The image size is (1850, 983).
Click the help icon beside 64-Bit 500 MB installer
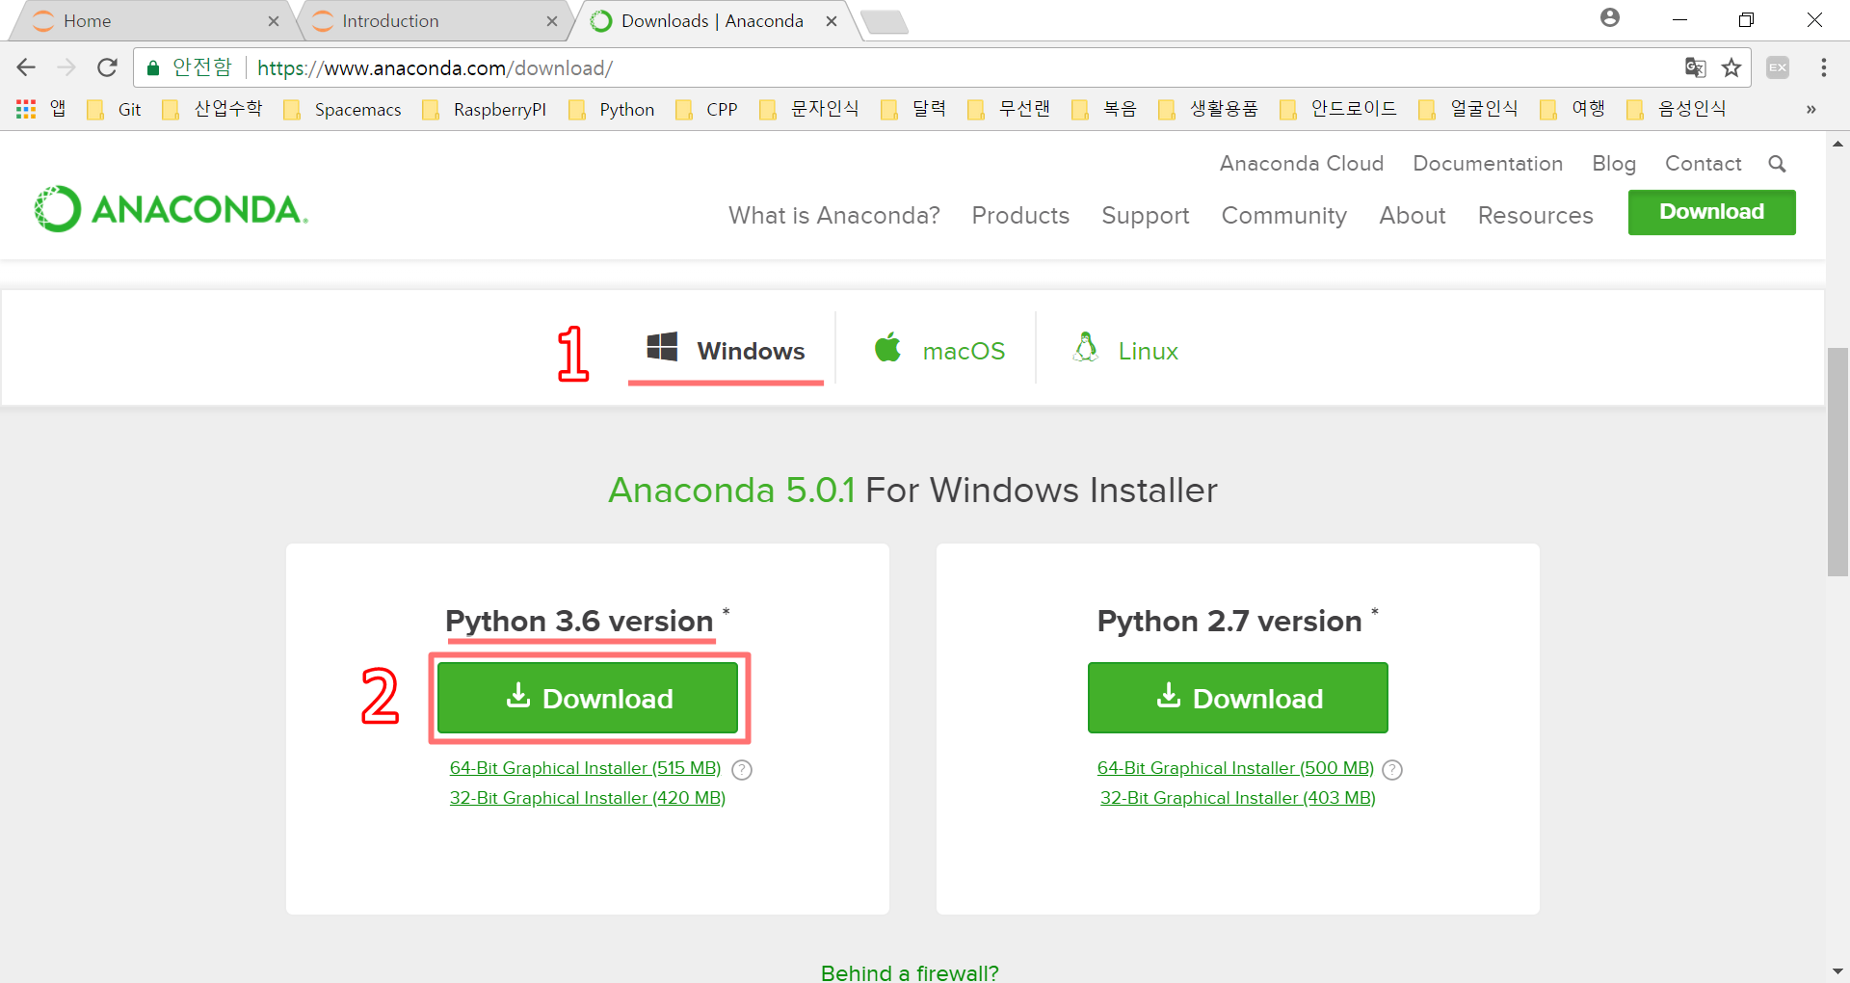1392,769
